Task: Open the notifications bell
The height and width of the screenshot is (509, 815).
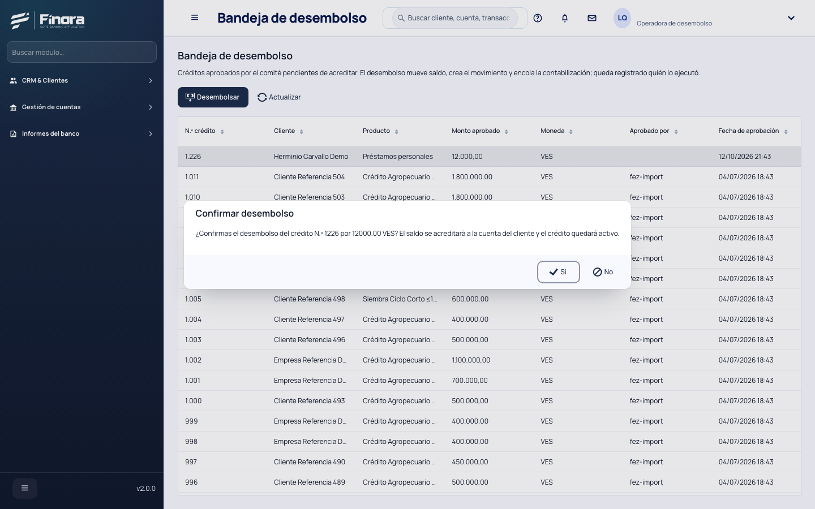Action: (x=565, y=18)
